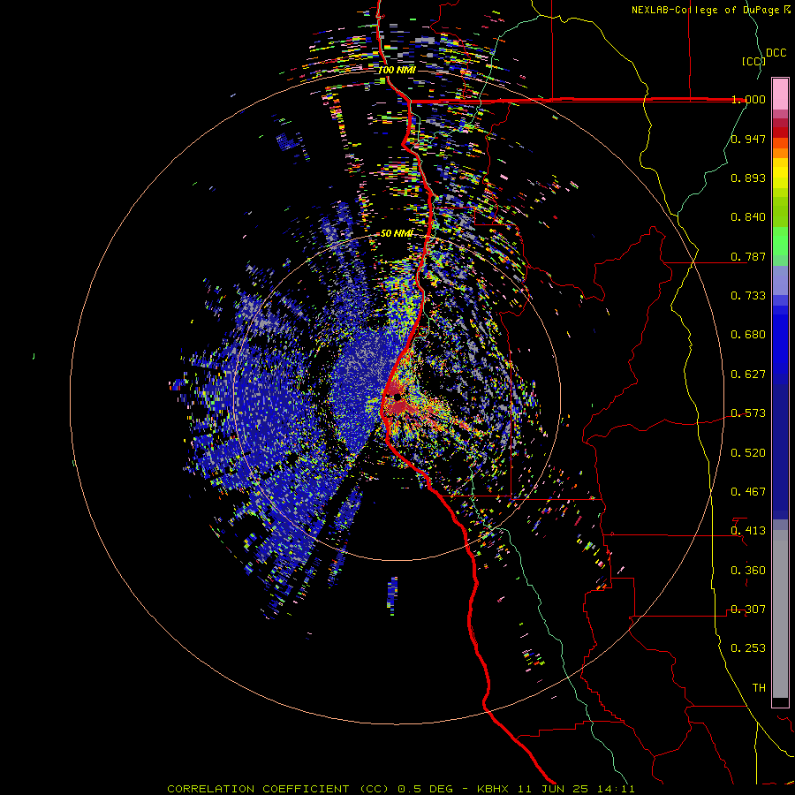This screenshot has height=795, width=795.
Task: Click the CORRELATION COEFFICIENT caption text
Action: pyautogui.click(x=259, y=789)
